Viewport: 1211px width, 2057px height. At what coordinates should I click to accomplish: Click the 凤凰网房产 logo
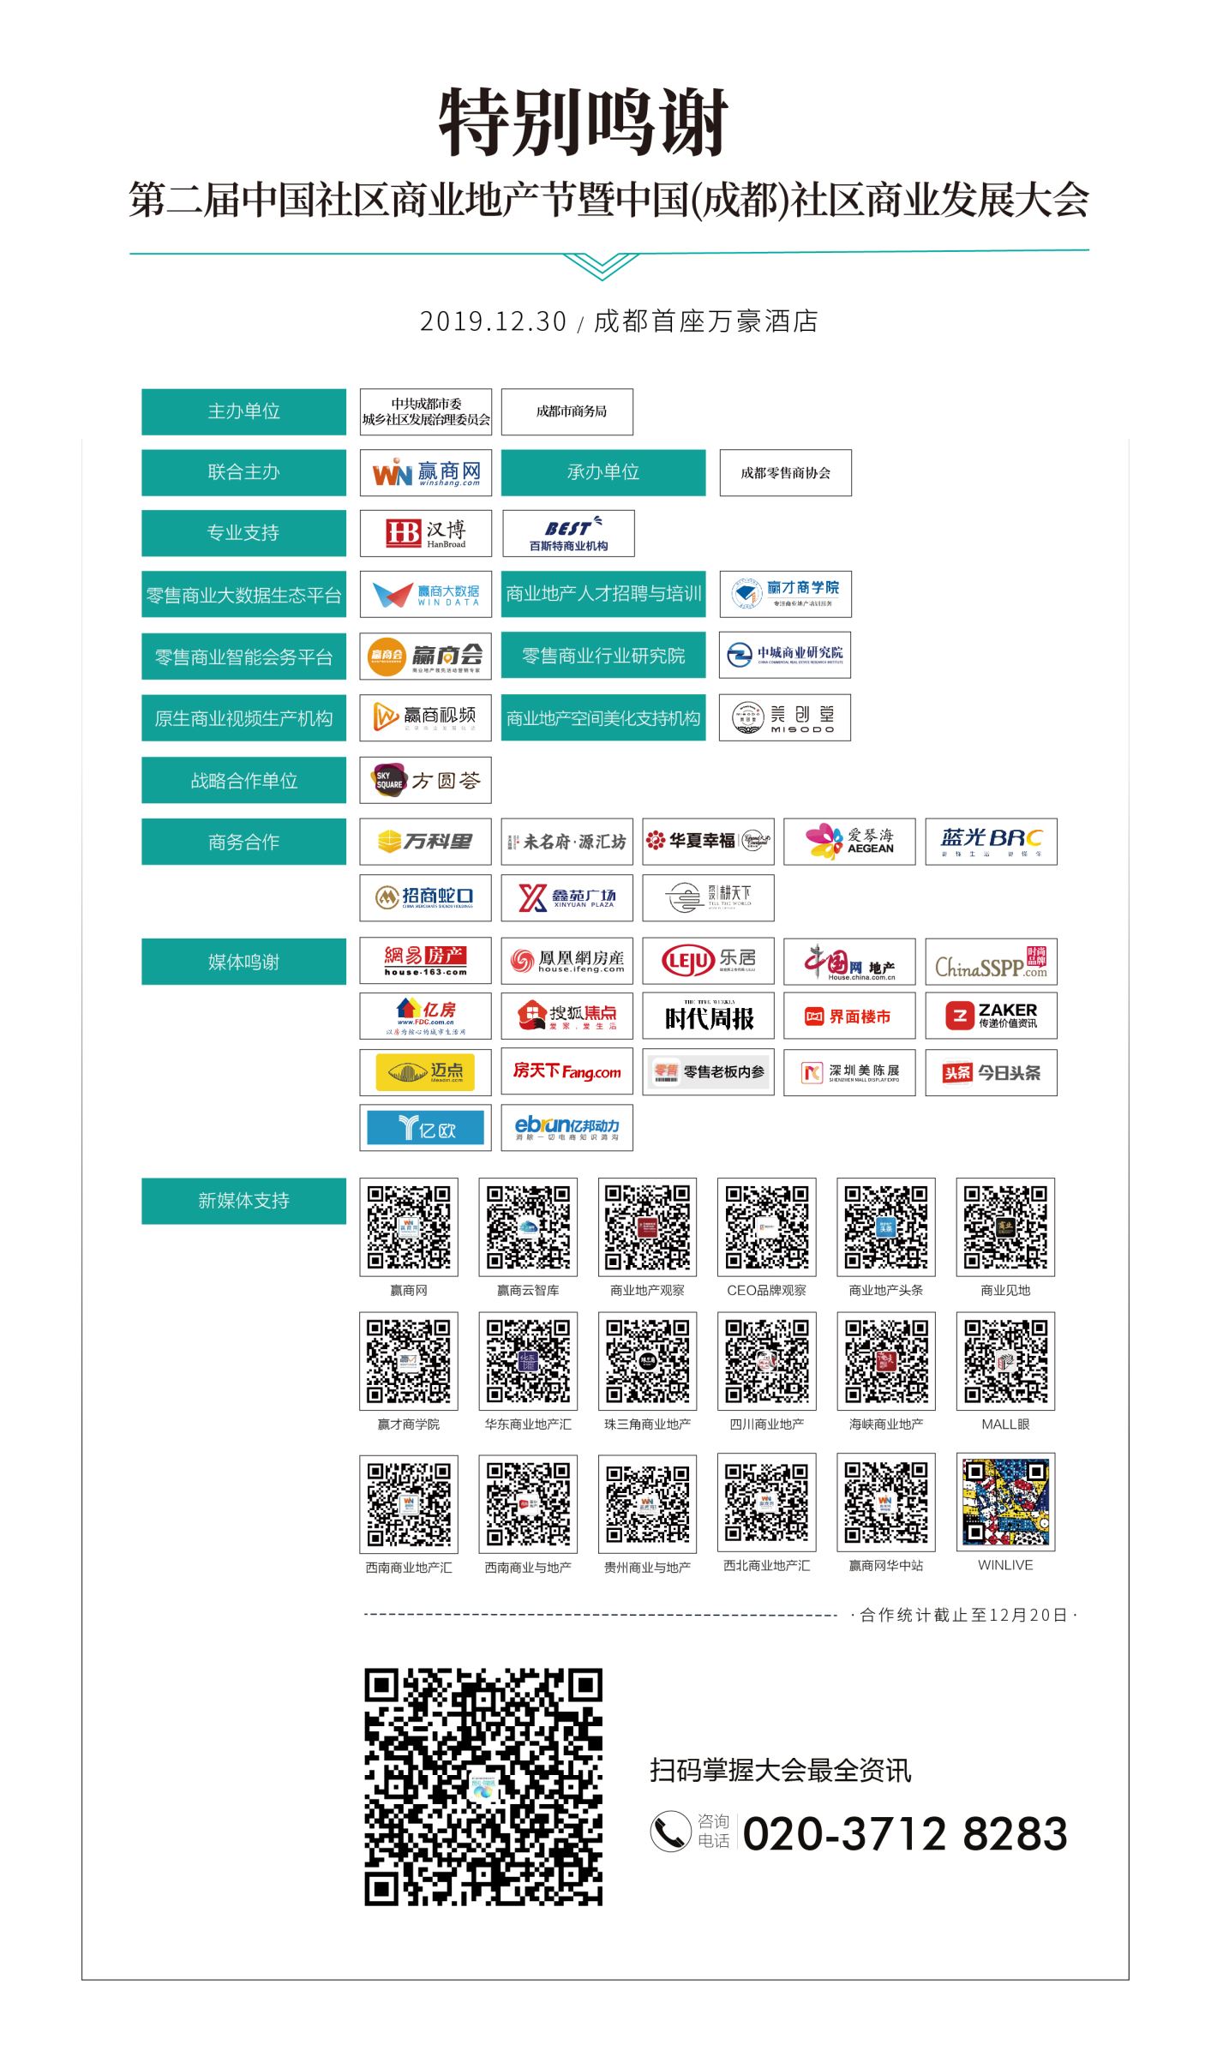pyautogui.click(x=567, y=962)
